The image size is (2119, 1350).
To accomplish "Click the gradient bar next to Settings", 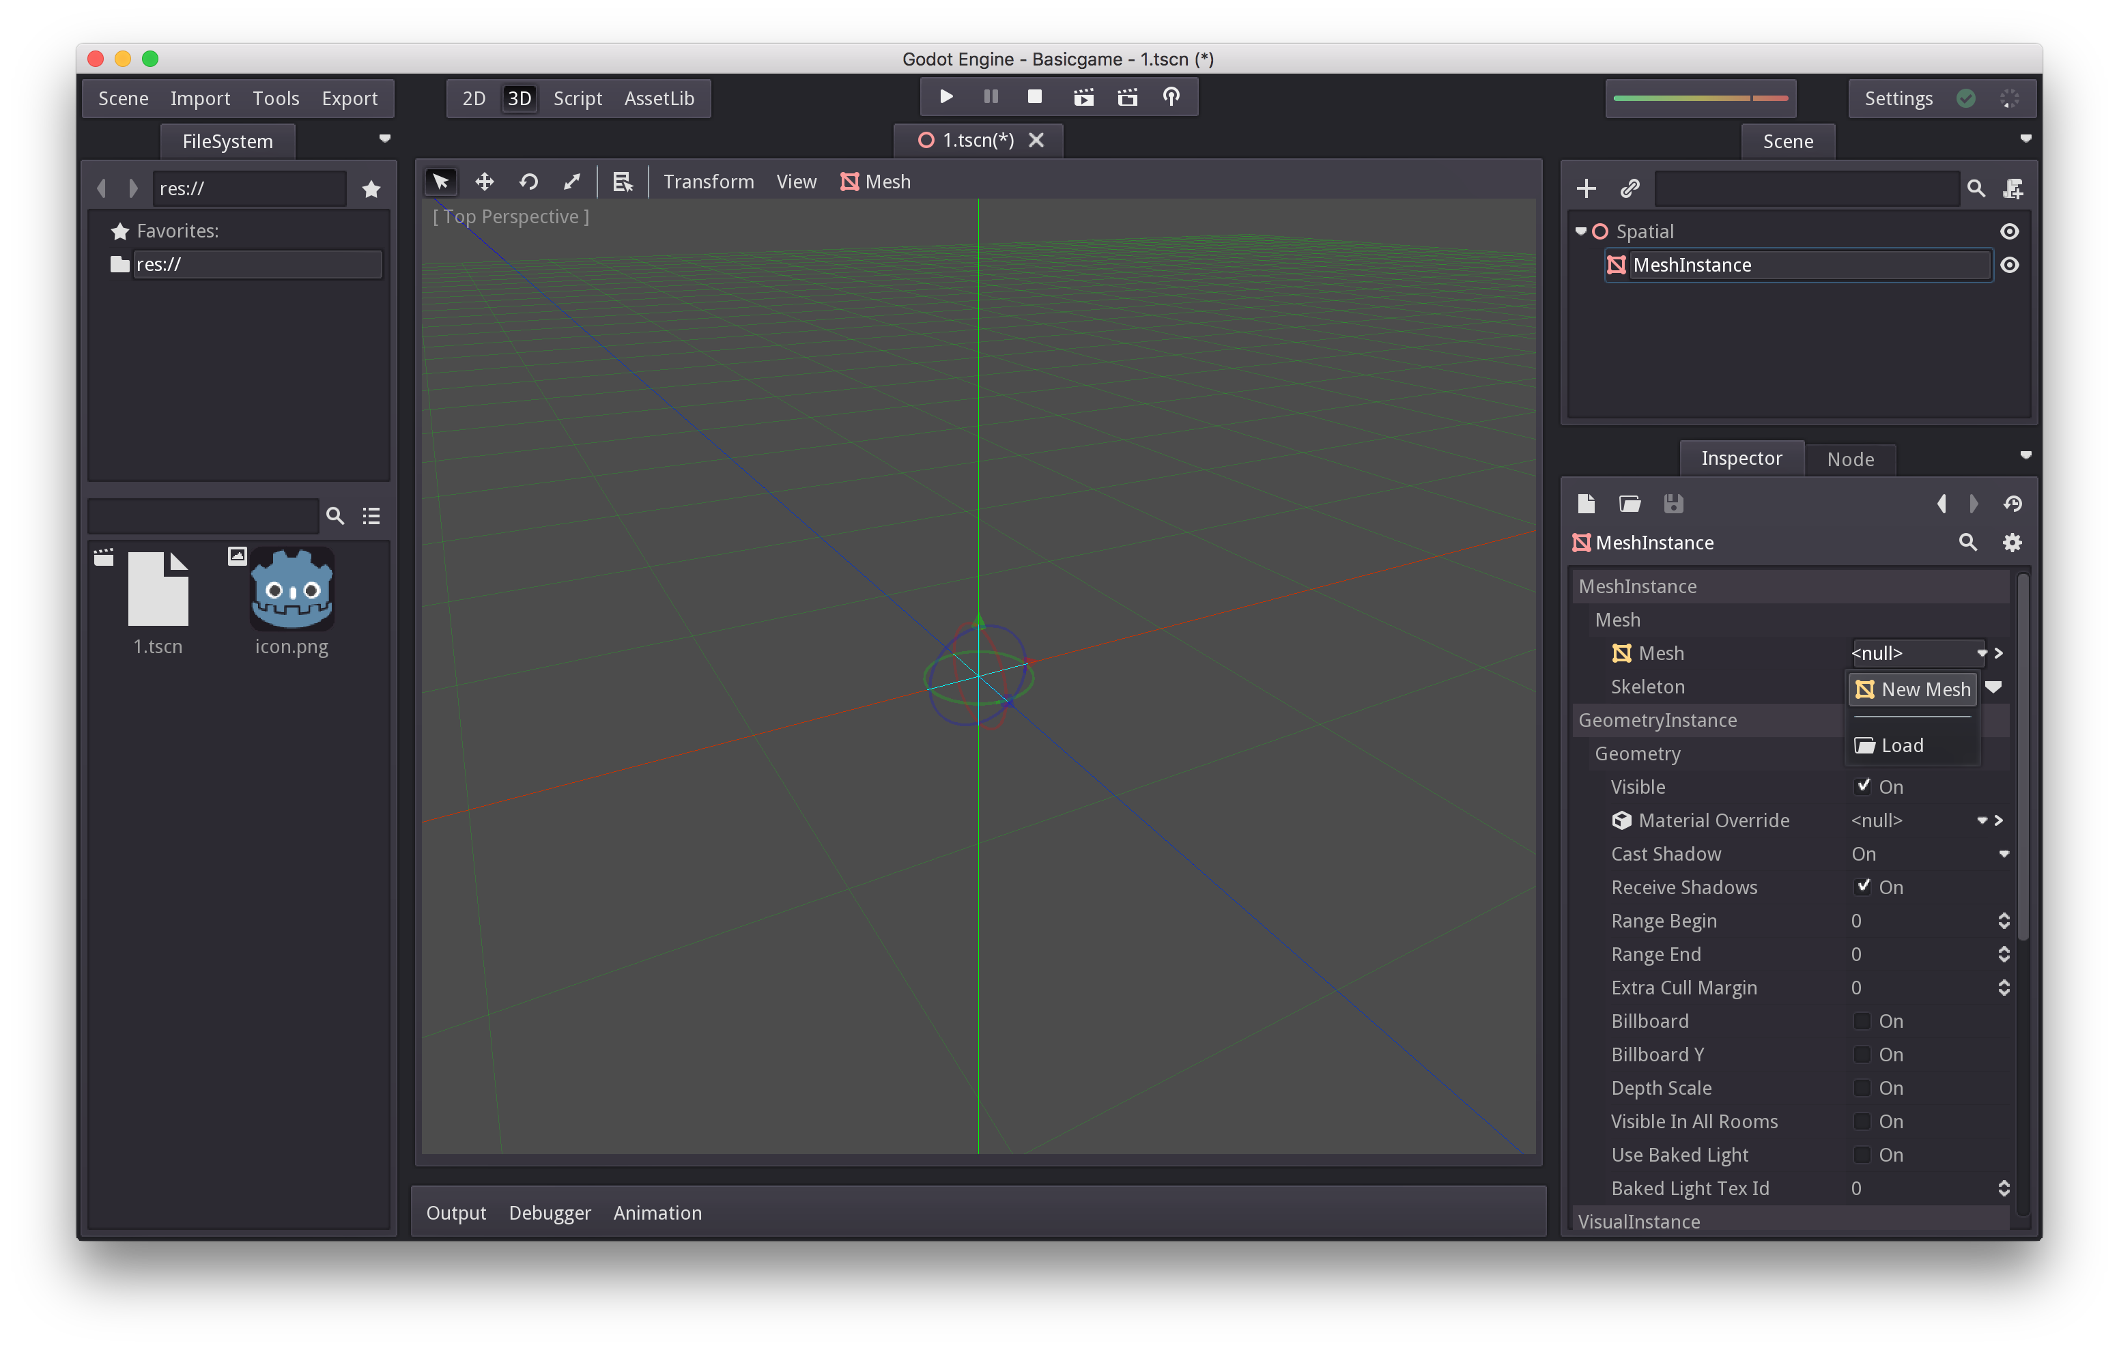I will pyautogui.click(x=1700, y=98).
